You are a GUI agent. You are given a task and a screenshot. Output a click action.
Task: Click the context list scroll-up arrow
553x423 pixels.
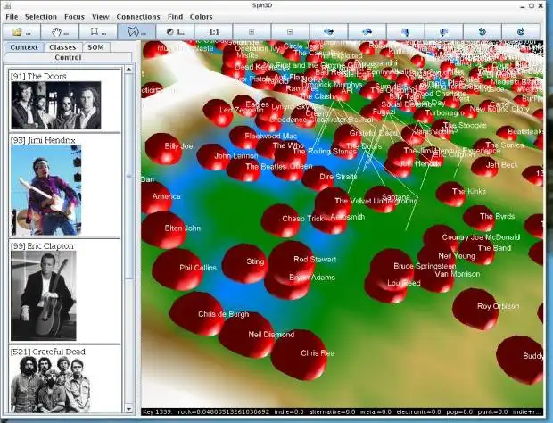coord(128,69)
